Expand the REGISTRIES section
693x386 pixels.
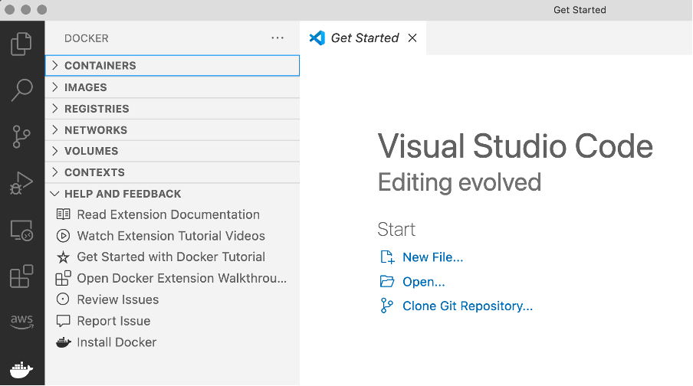click(x=97, y=109)
